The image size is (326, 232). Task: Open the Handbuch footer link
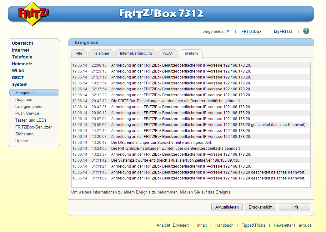coord(224,225)
